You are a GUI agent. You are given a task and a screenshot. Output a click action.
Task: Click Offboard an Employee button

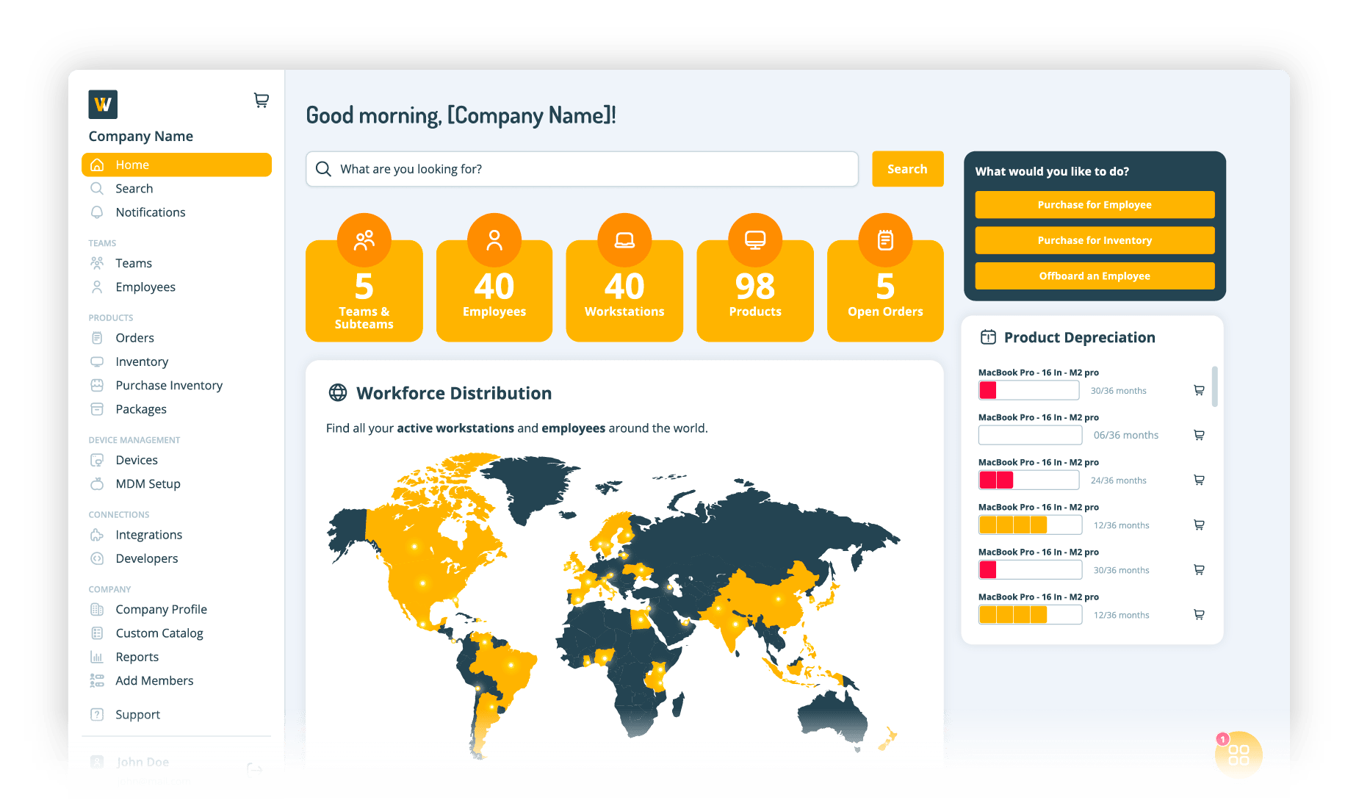(1094, 276)
